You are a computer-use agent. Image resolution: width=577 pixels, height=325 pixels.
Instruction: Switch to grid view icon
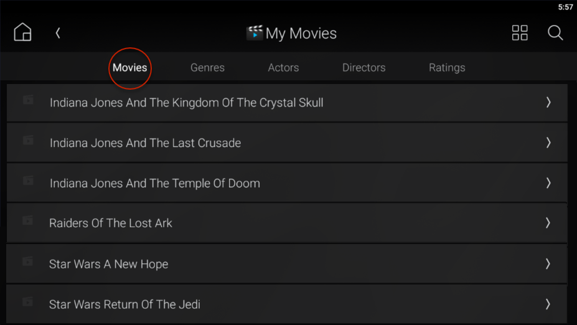point(520,33)
